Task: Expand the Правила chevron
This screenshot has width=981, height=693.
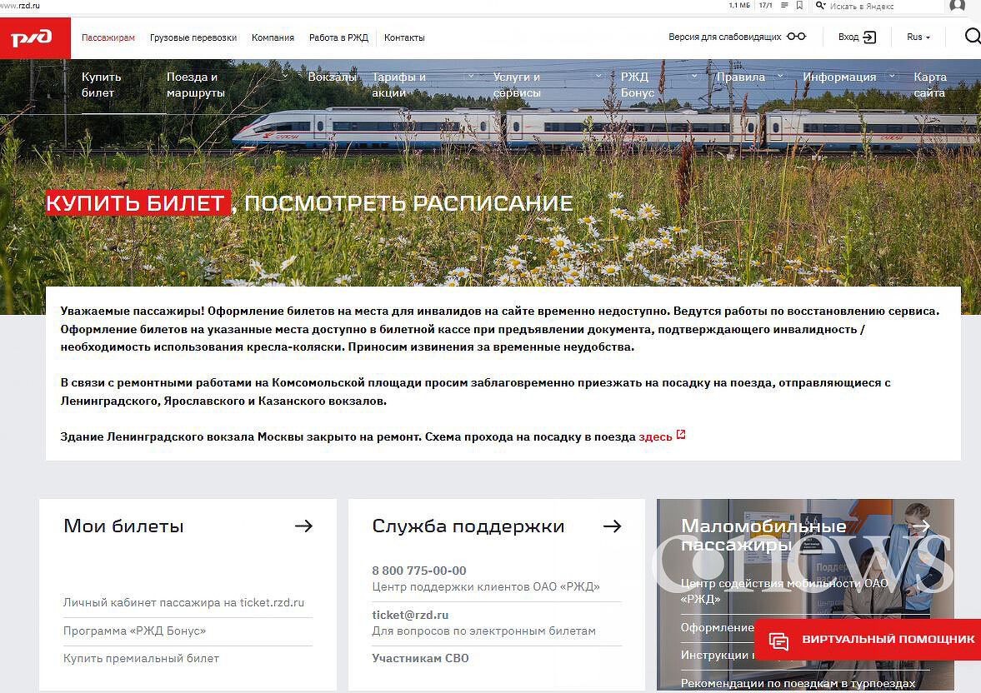Action: point(780,77)
